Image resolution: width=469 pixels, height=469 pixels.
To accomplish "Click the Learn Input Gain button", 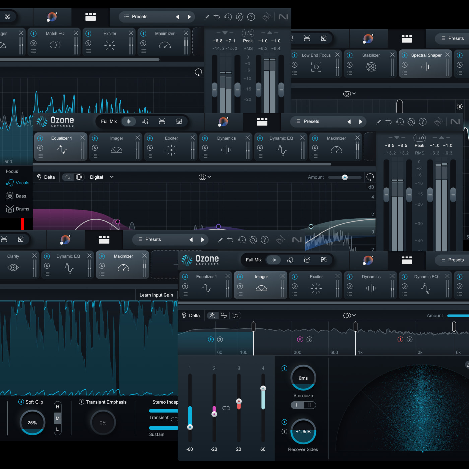I will click(x=156, y=295).
